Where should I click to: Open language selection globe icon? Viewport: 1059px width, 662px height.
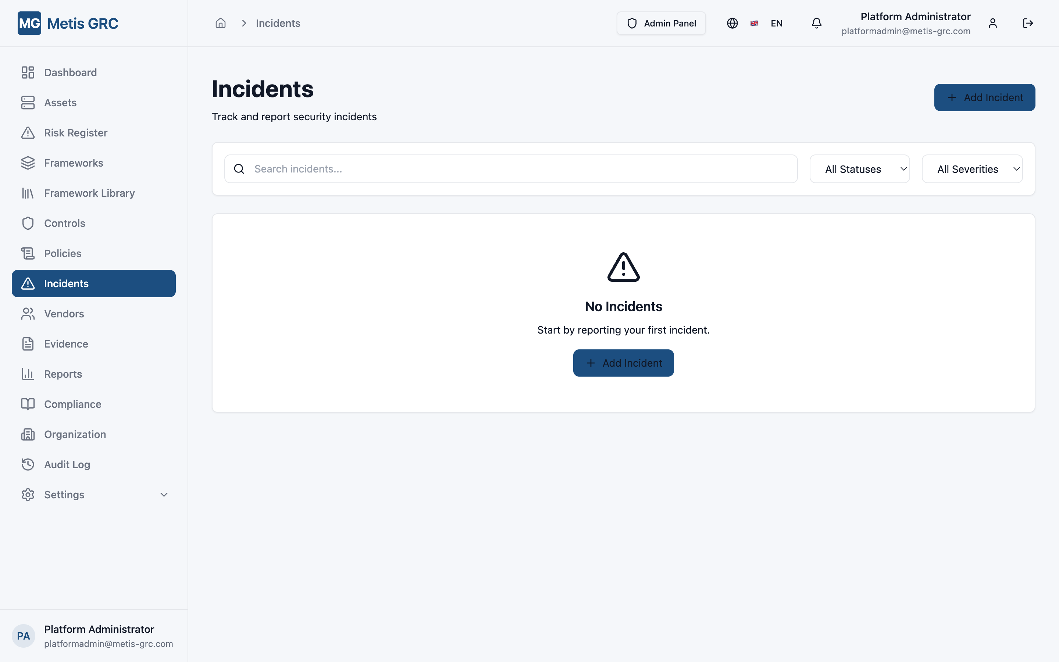(732, 23)
